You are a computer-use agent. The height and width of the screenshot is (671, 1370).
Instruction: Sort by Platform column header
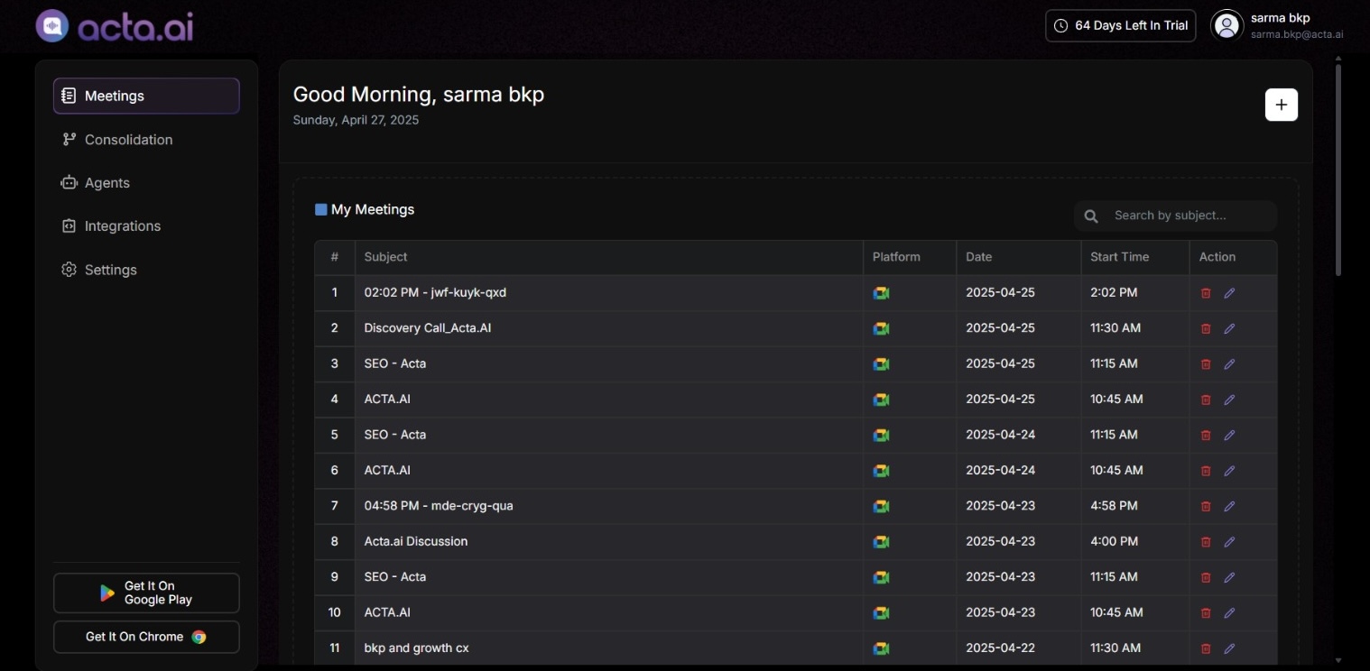click(x=896, y=257)
